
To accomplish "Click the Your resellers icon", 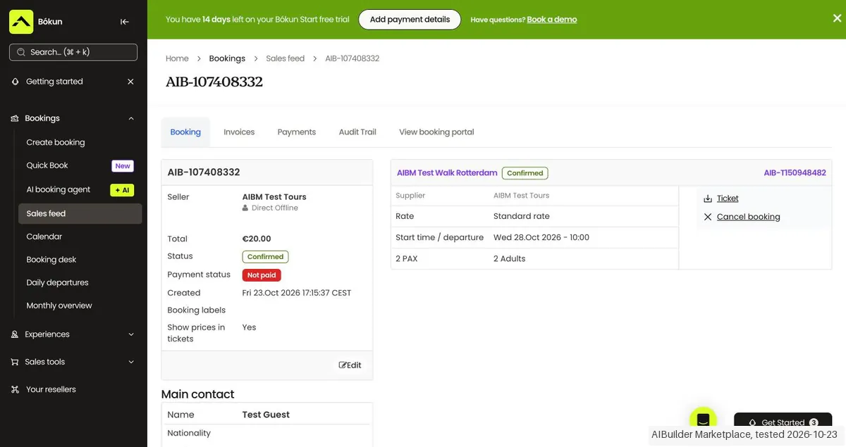I will tap(15, 389).
